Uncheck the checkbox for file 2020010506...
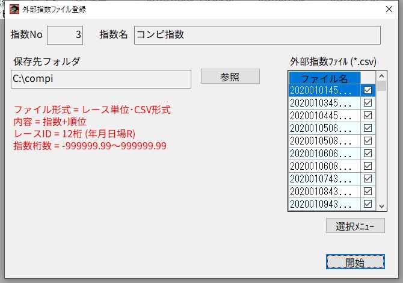403x283 pixels. click(368, 128)
